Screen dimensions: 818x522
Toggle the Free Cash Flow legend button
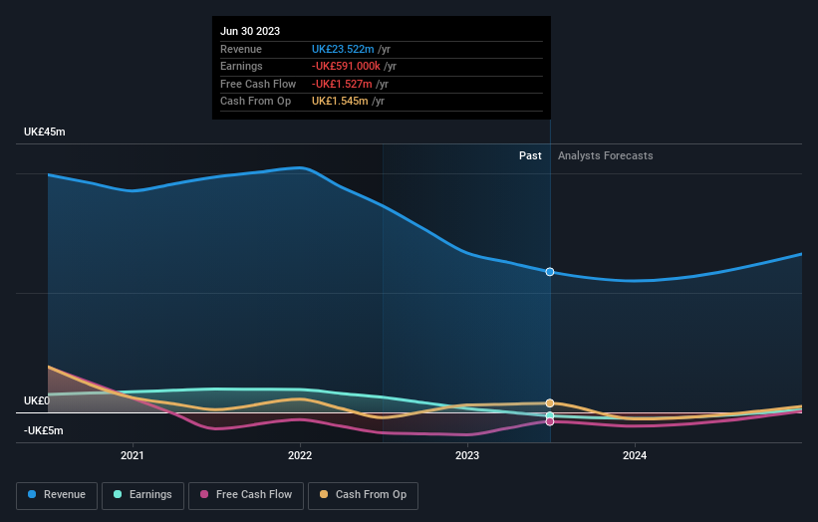click(x=246, y=495)
